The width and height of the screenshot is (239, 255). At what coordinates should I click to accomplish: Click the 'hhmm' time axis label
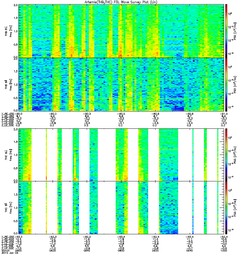coord(5,251)
